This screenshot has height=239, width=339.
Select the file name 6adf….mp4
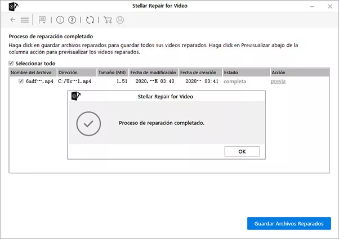coord(39,82)
